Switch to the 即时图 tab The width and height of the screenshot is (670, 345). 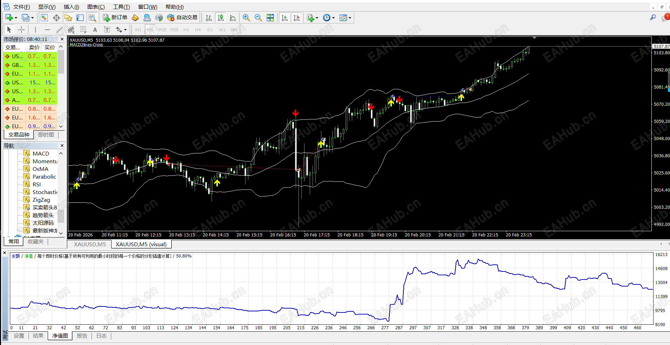pos(46,135)
